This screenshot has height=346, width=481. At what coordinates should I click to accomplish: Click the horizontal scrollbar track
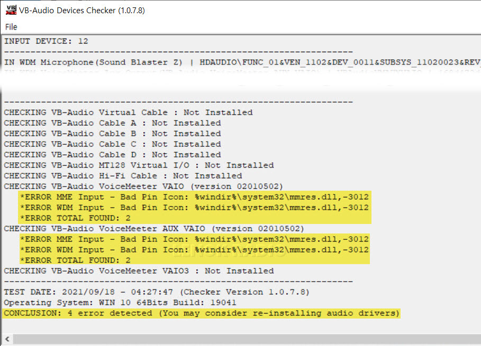tap(247, 339)
